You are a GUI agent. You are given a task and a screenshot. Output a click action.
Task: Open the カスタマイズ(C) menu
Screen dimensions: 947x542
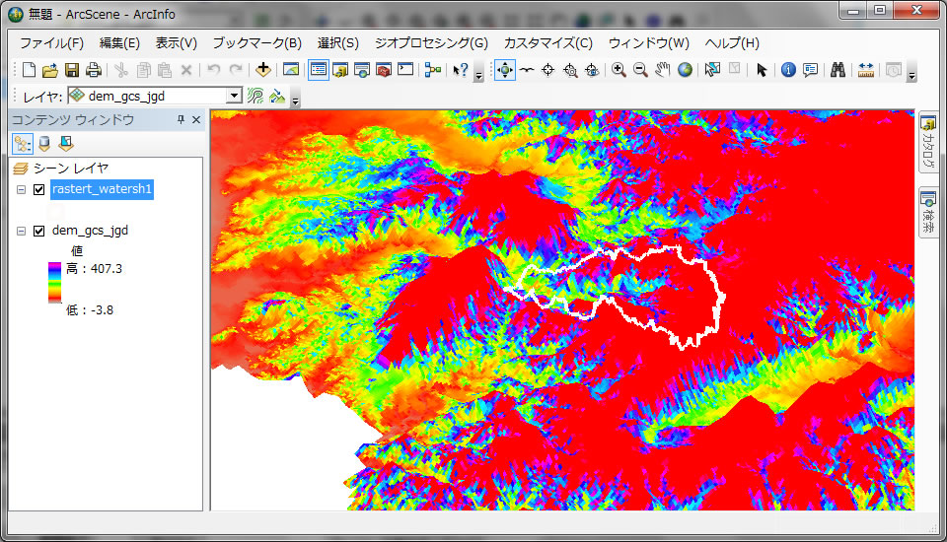[x=547, y=43]
